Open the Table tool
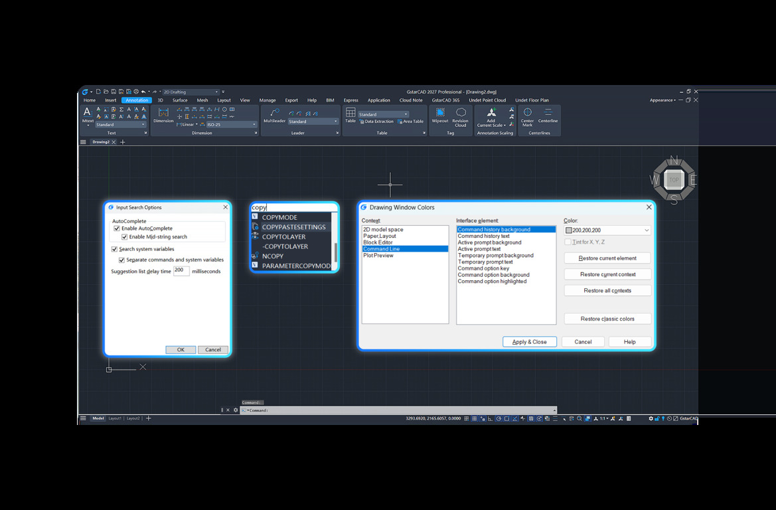The image size is (776, 510). [x=350, y=113]
